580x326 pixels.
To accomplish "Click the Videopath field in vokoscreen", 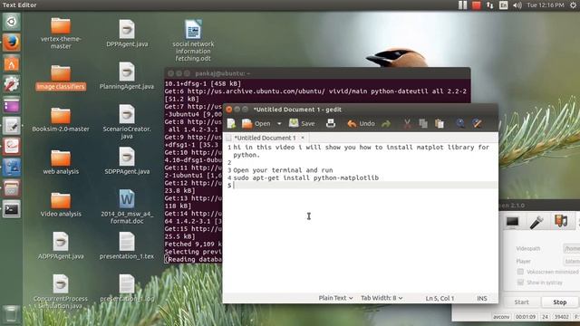I will click(x=571, y=249).
